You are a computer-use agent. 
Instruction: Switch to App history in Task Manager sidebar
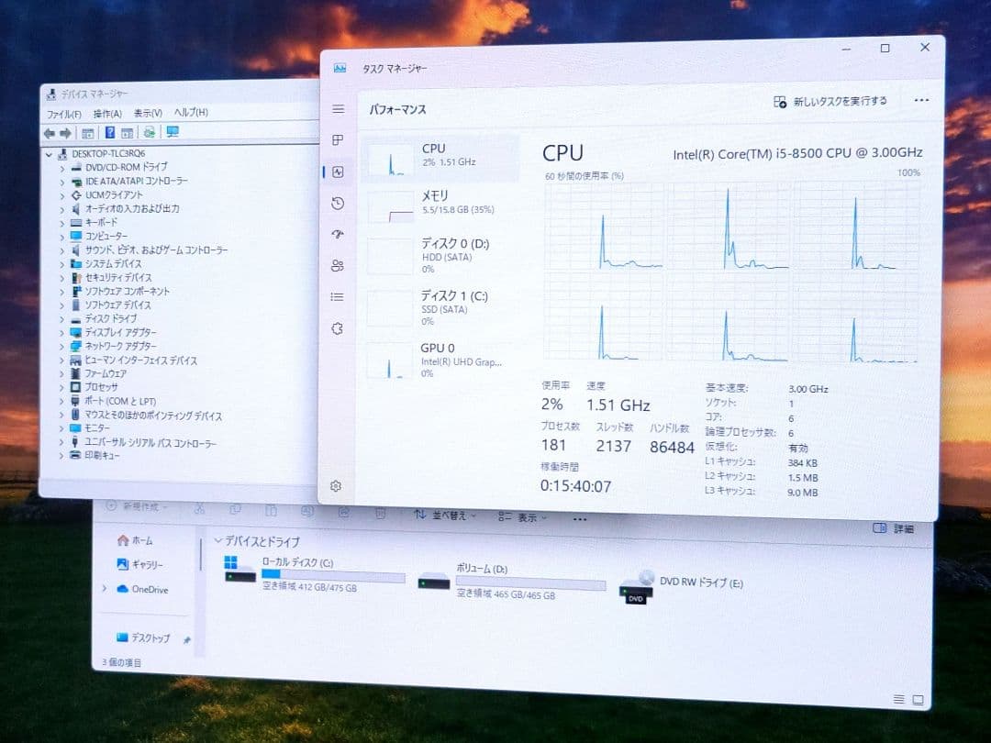(x=337, y=203)
